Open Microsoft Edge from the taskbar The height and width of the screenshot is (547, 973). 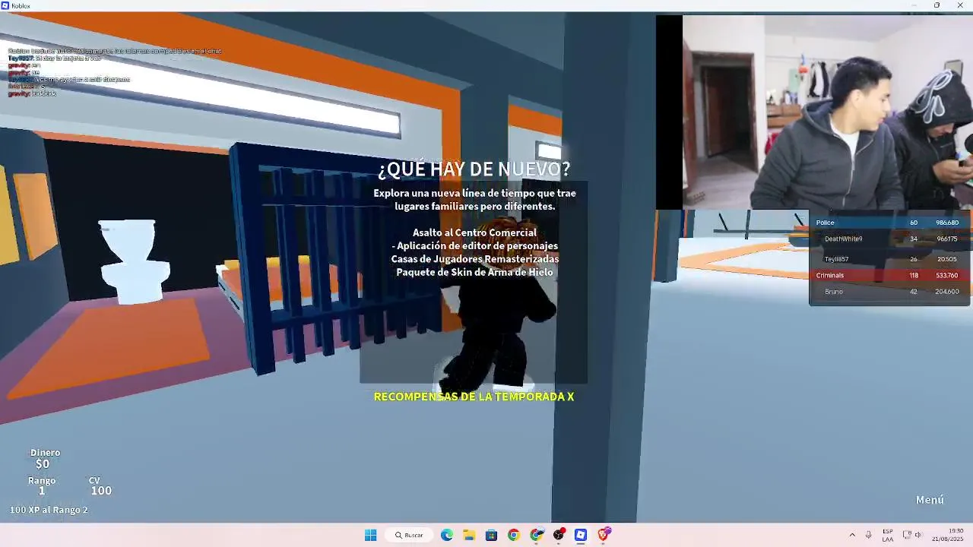[x=447, y=535]
